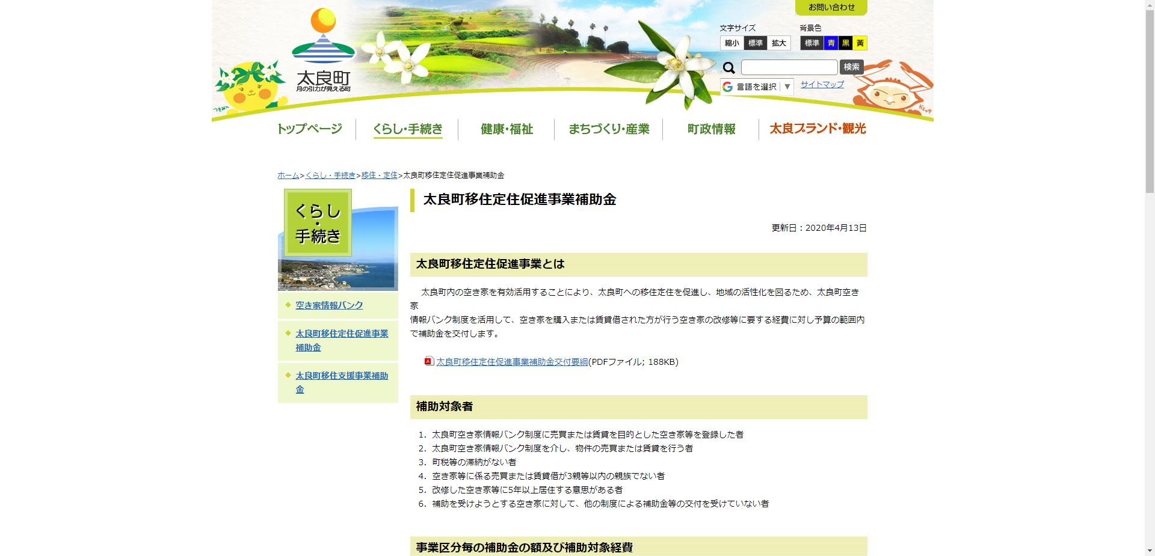The height and width of the screenshot is (556, 1155).
Task: Click the Google Translate G icon
Action: (x=728, y=87)
